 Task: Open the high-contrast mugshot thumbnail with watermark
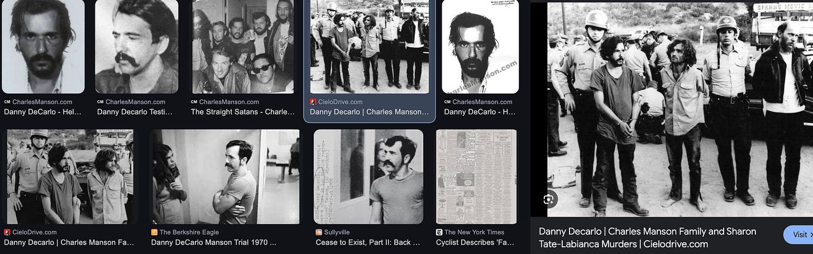[x=480, y=47]
